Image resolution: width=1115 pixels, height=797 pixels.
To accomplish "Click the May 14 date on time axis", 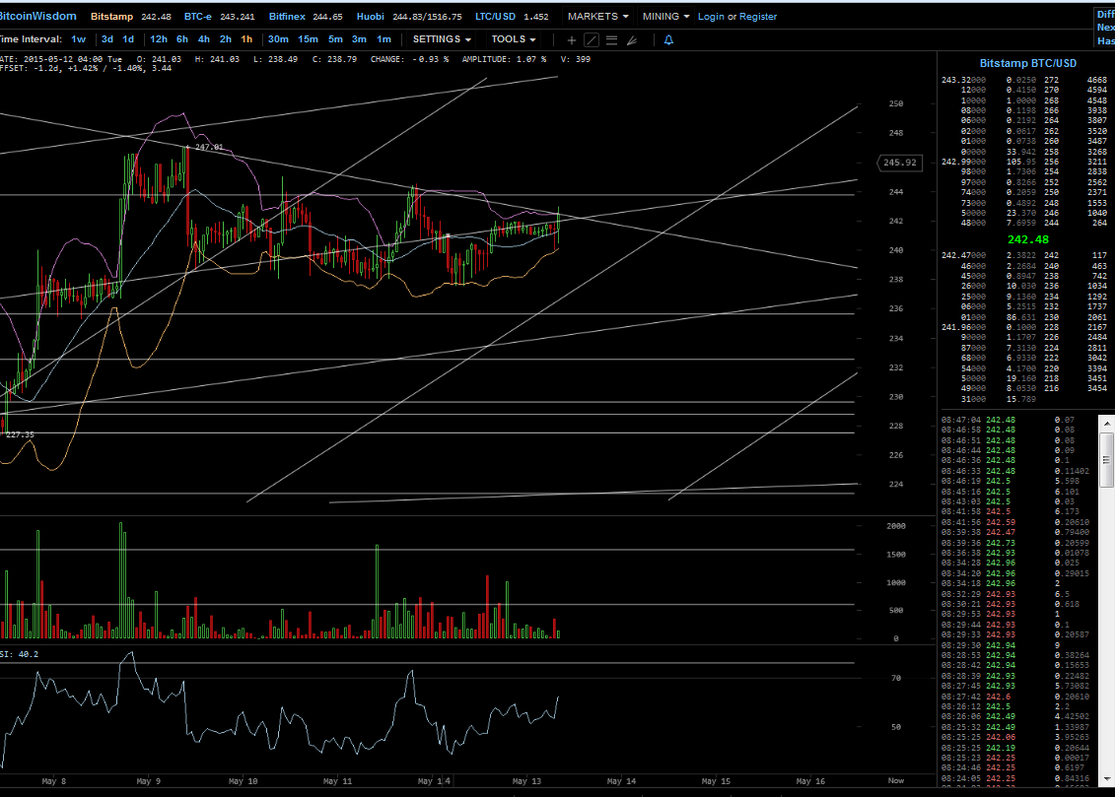I will [x=621, y=781].
